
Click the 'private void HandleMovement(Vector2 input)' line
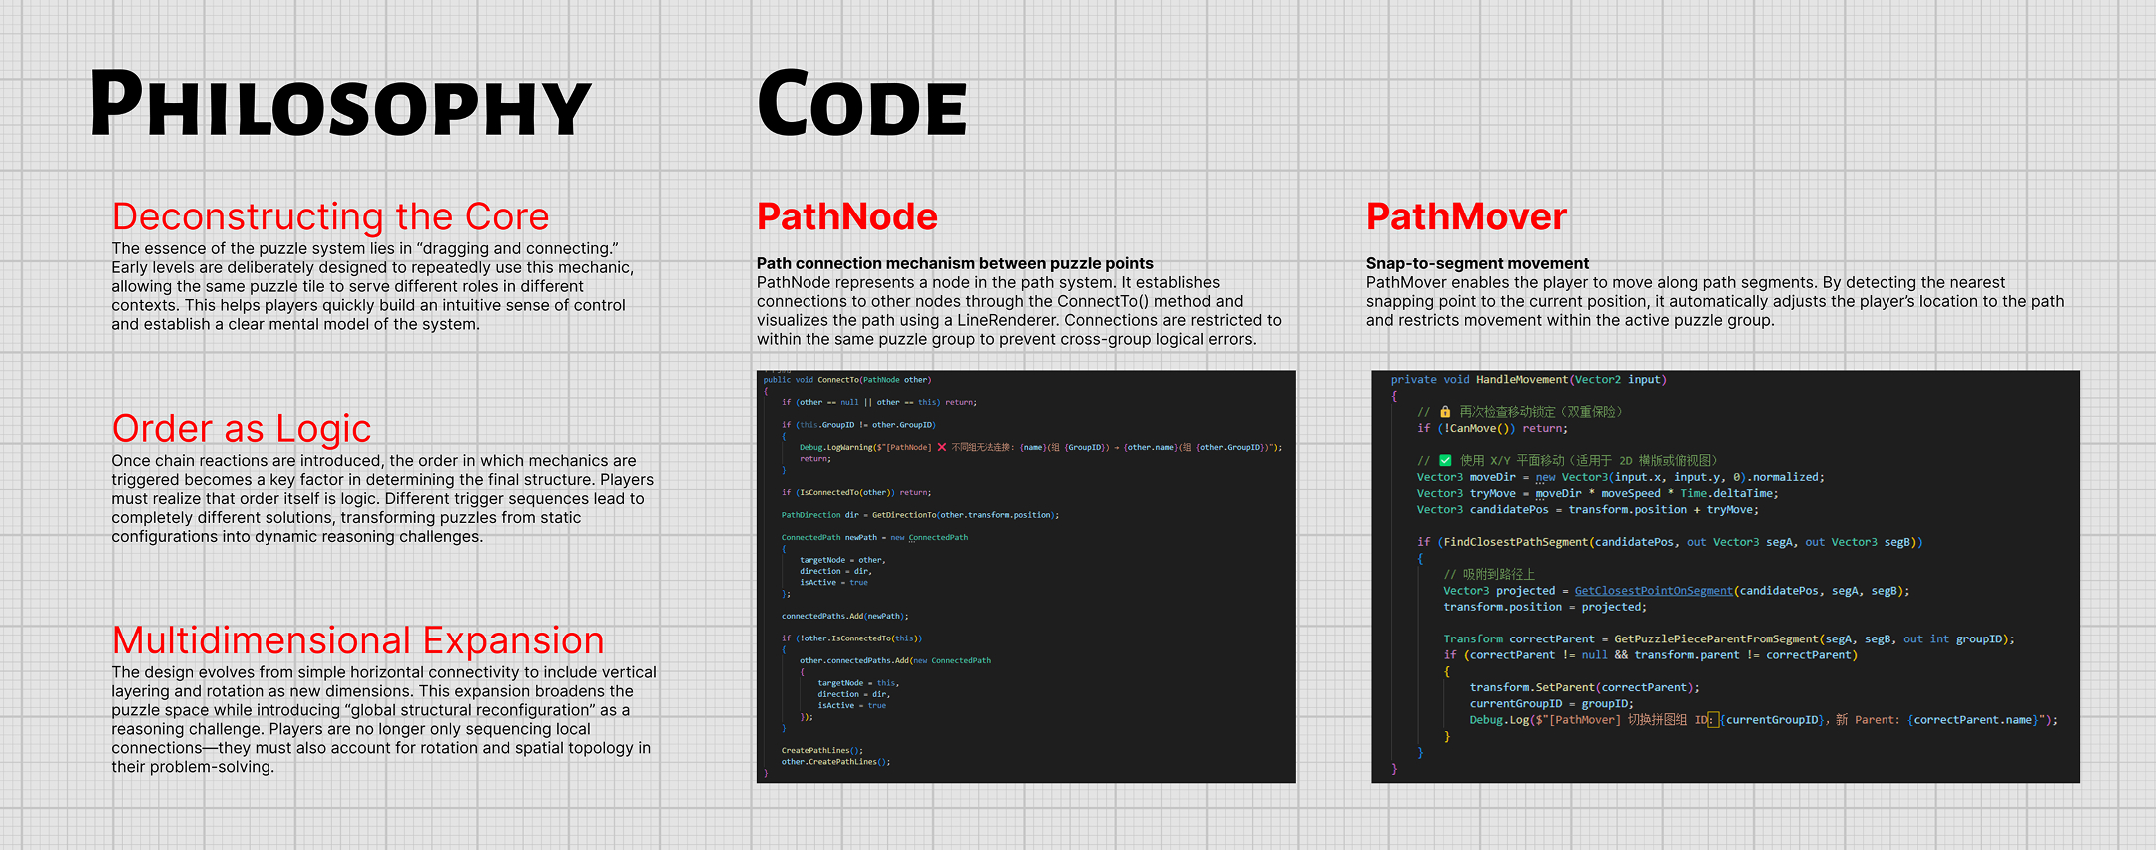pos(1528,380)
